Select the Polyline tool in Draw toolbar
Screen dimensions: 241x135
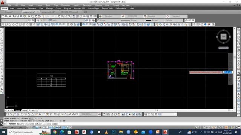click(x=2, y=36)
